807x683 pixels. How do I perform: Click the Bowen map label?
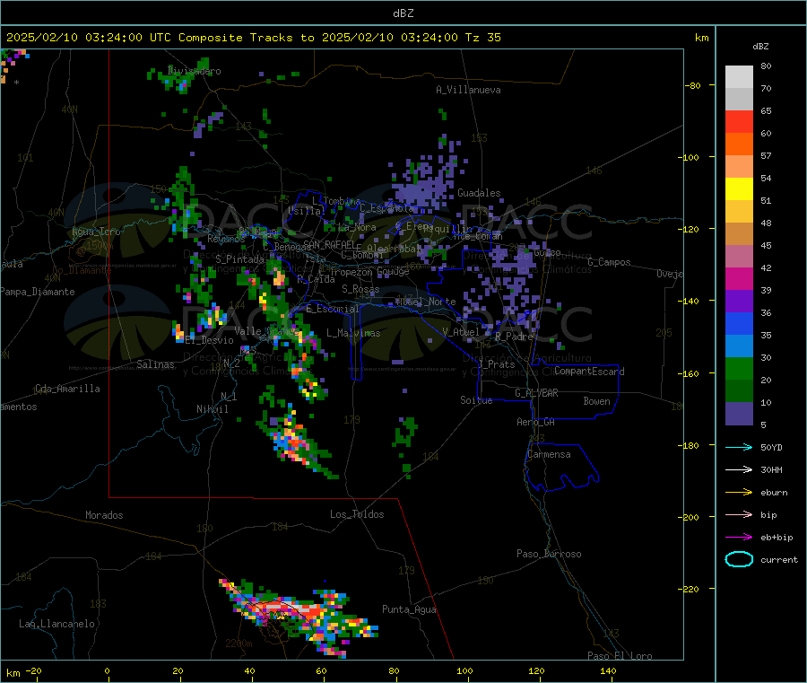pos(597,401)
